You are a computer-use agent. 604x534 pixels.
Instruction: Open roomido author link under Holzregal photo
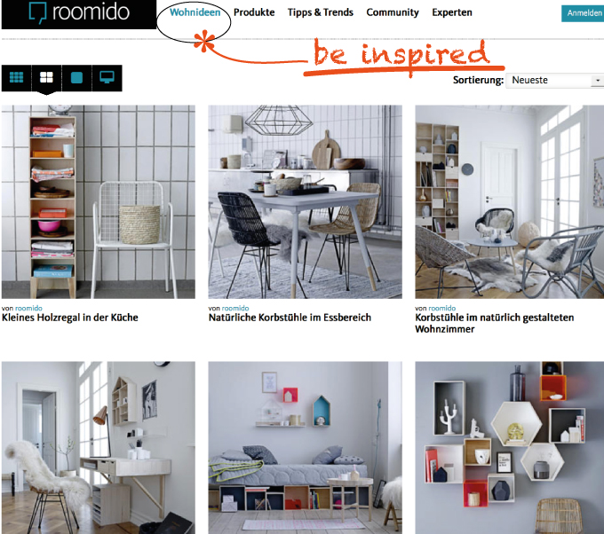pos(29,308)
